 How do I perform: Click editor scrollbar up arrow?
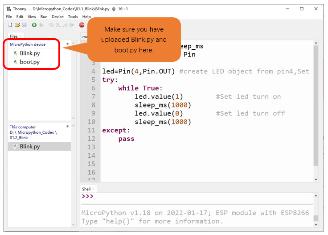click(316, 43)
